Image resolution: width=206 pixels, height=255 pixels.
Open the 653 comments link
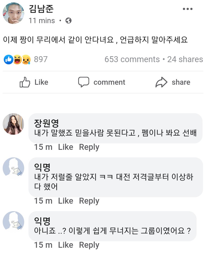[x=132, y=59]
